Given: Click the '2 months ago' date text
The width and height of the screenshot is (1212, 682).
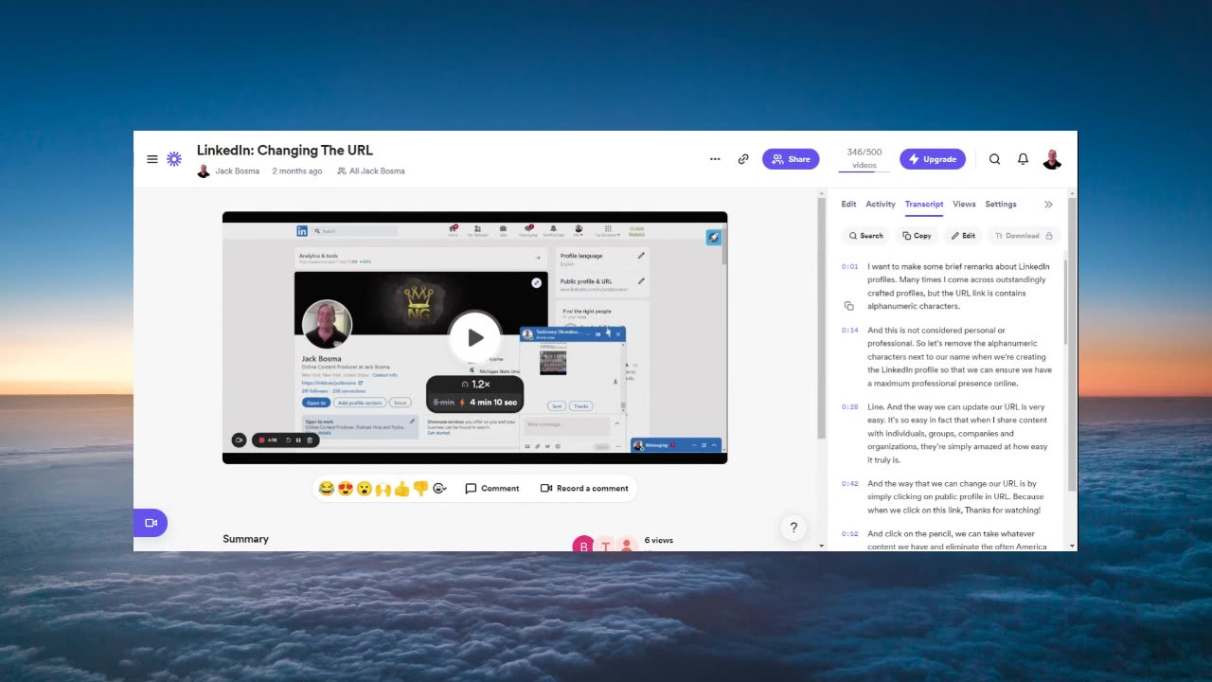Looking at the screenshot, I should click(x=297, y=171).
